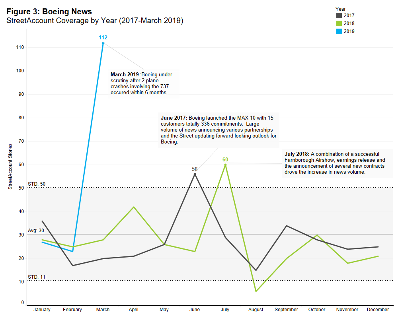Screen dimensions: 398x318
Task: Click the July x-axis label
Action: (225, 310)
